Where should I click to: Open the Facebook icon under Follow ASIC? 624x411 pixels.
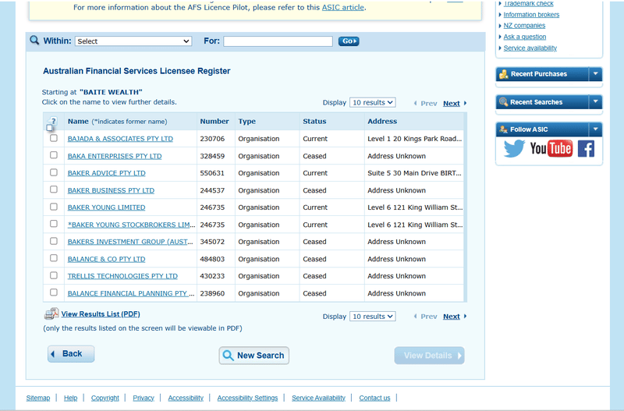click(586, 148)
